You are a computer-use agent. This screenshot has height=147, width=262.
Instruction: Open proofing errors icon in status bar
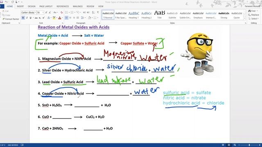point(22,145)
